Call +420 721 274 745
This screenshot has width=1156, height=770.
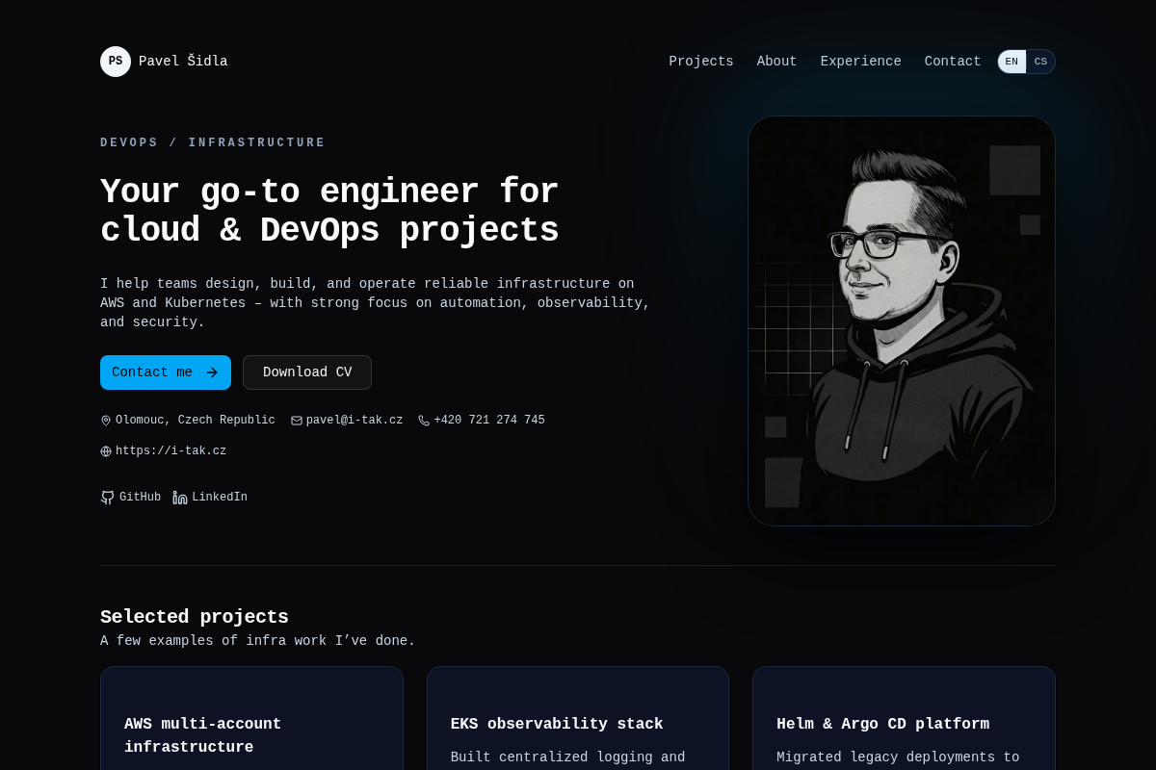(x=482, y=421)
